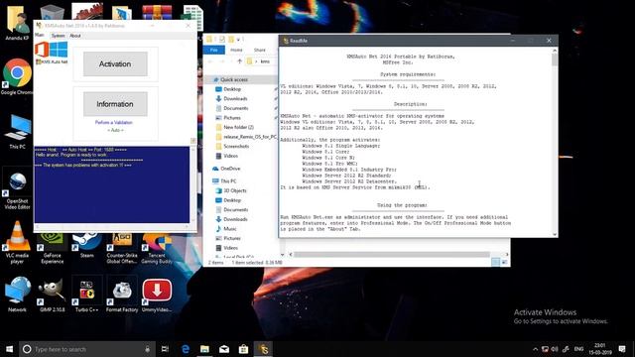Click Explorer horizontal scrollbar
Screen dimensions: 635x357
[x=392, y=255]
